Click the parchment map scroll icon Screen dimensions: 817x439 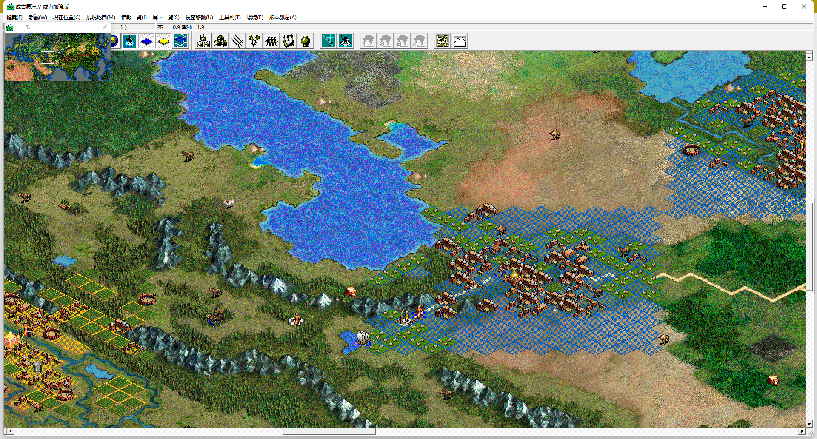tap(443, 41)
